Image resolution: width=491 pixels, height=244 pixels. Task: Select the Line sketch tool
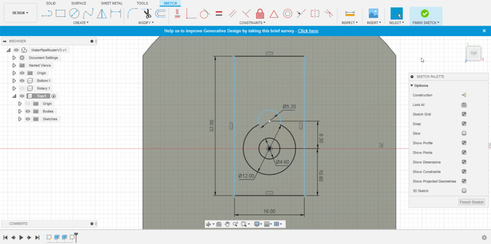47,13
